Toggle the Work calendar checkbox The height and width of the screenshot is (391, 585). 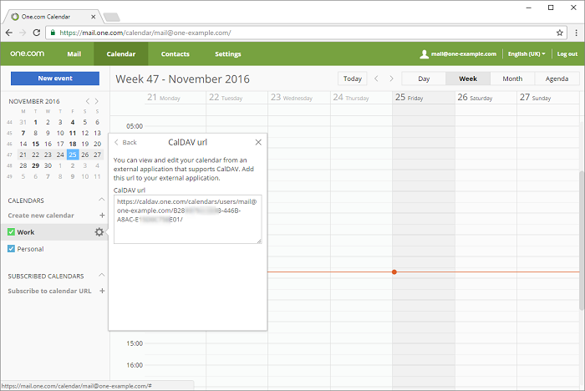(x=11, y=232)
